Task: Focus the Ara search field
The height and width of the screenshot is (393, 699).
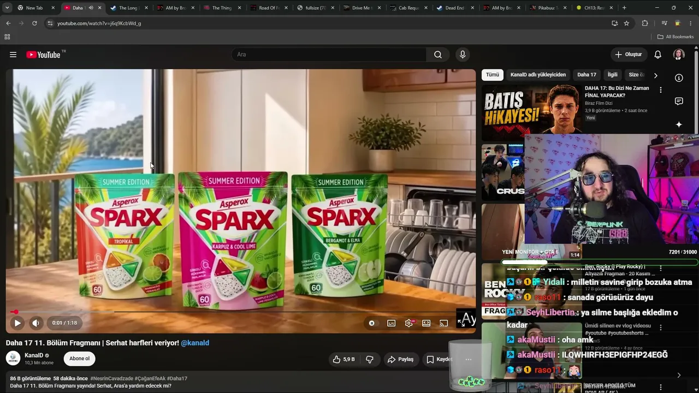Action: tap(330, 55)
